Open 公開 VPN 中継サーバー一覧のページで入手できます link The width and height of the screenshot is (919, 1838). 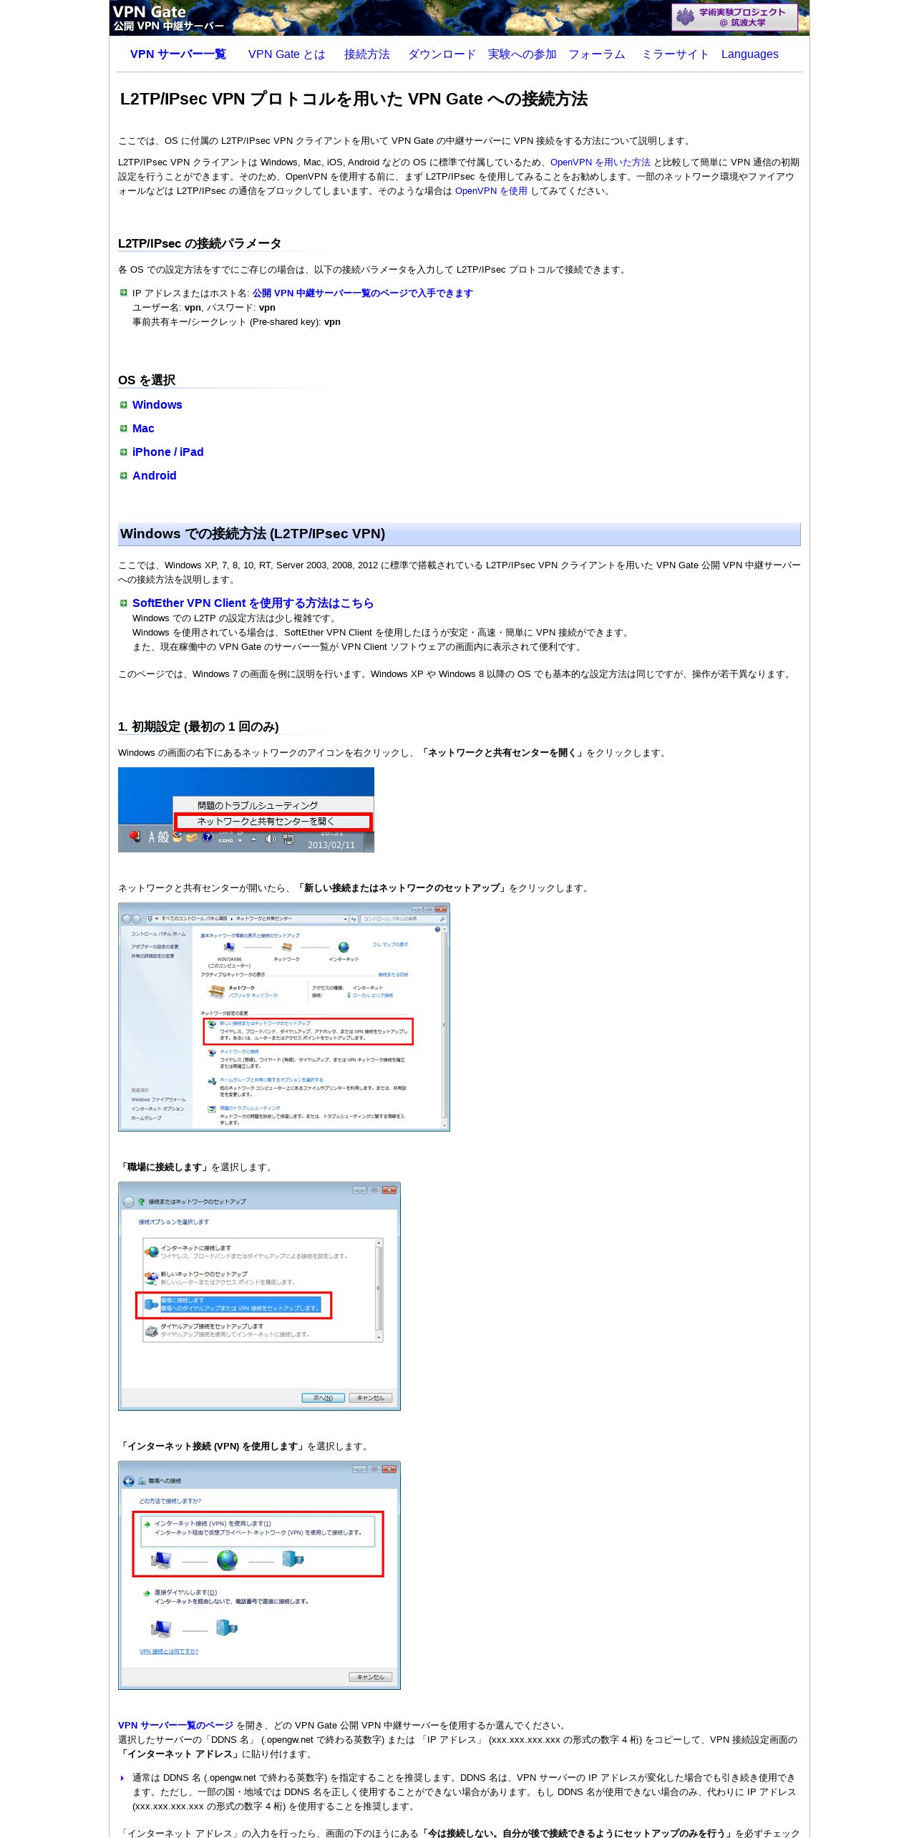click(363, 293)
